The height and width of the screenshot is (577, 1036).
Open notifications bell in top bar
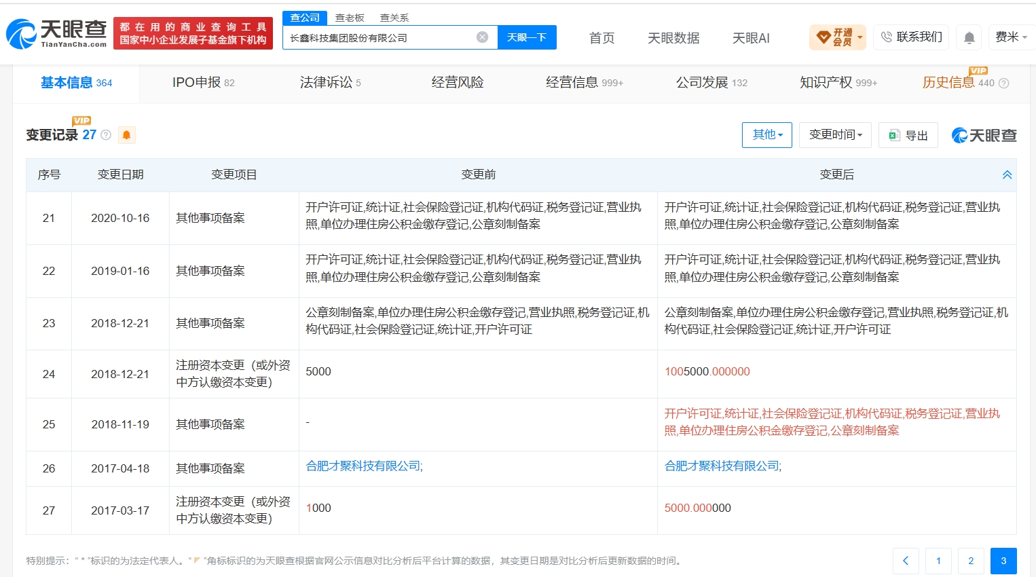[x=969, y=37]
